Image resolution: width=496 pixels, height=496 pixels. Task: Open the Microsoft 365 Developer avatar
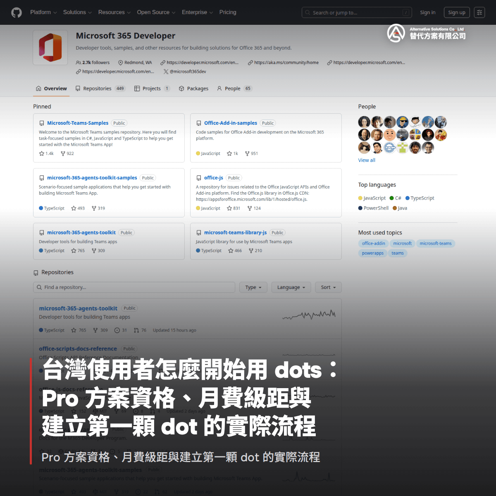pos(50,48)
